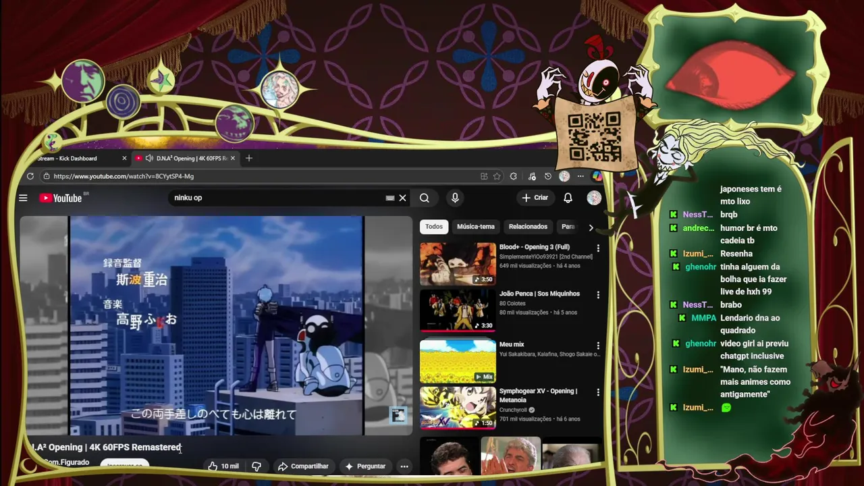Image resolution: width=864 pixels, height=486 pixels.
Task: Open the YouTube account avatar menu
Action: 594,198
